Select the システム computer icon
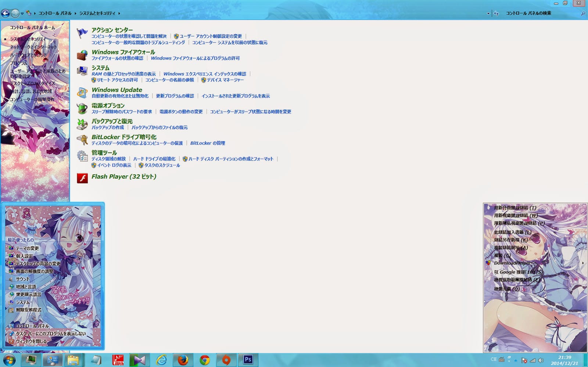This screenshot has height=367, width=588. coord(82,70)
